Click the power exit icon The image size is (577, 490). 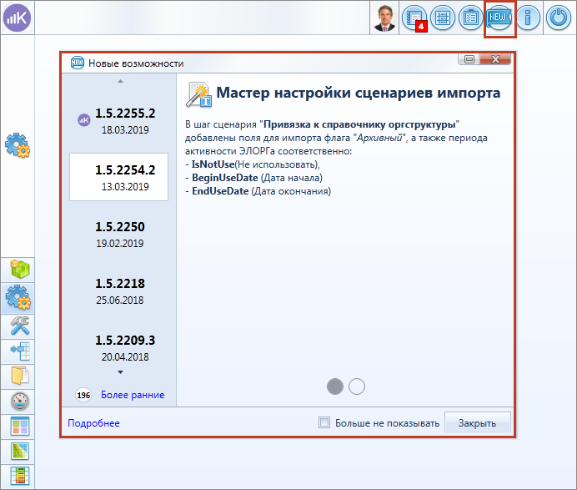point(558,18)
